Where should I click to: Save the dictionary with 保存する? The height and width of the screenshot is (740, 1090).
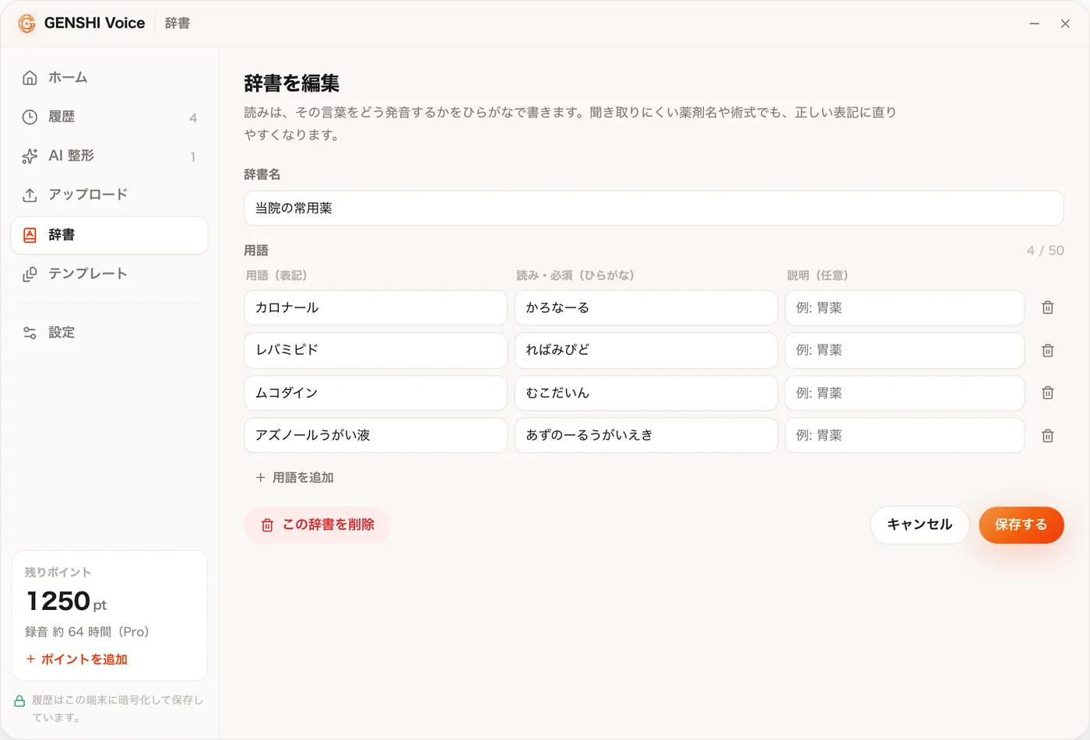click(1021, 525)
